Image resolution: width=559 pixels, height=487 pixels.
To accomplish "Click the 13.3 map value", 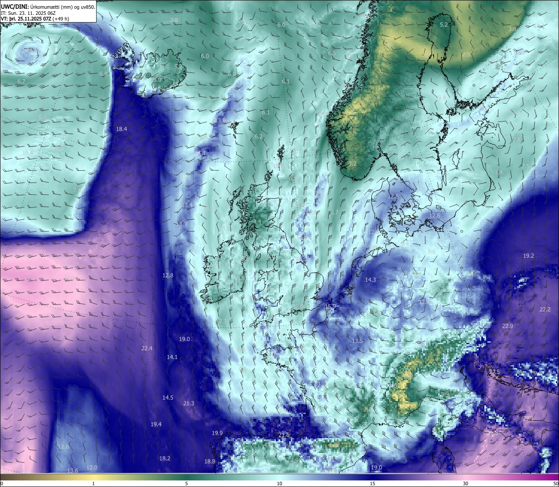I will (181, 224).
